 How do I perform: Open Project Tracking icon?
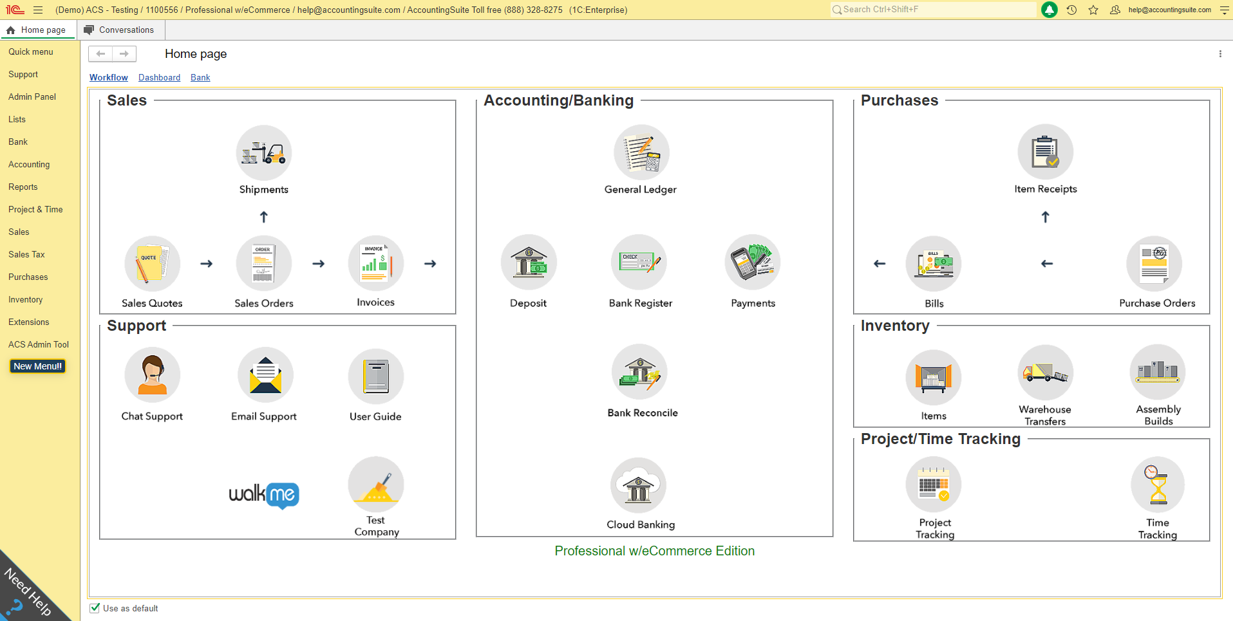[x=934, y=485]
